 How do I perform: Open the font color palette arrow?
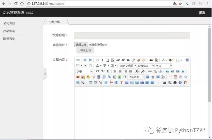(x=167, y=60)
